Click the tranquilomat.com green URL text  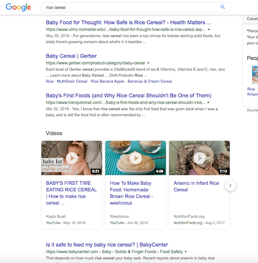[125, 102]
